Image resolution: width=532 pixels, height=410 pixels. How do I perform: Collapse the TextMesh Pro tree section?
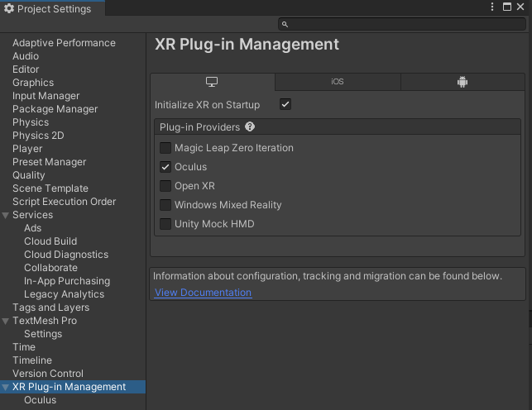tap(6, 321)
